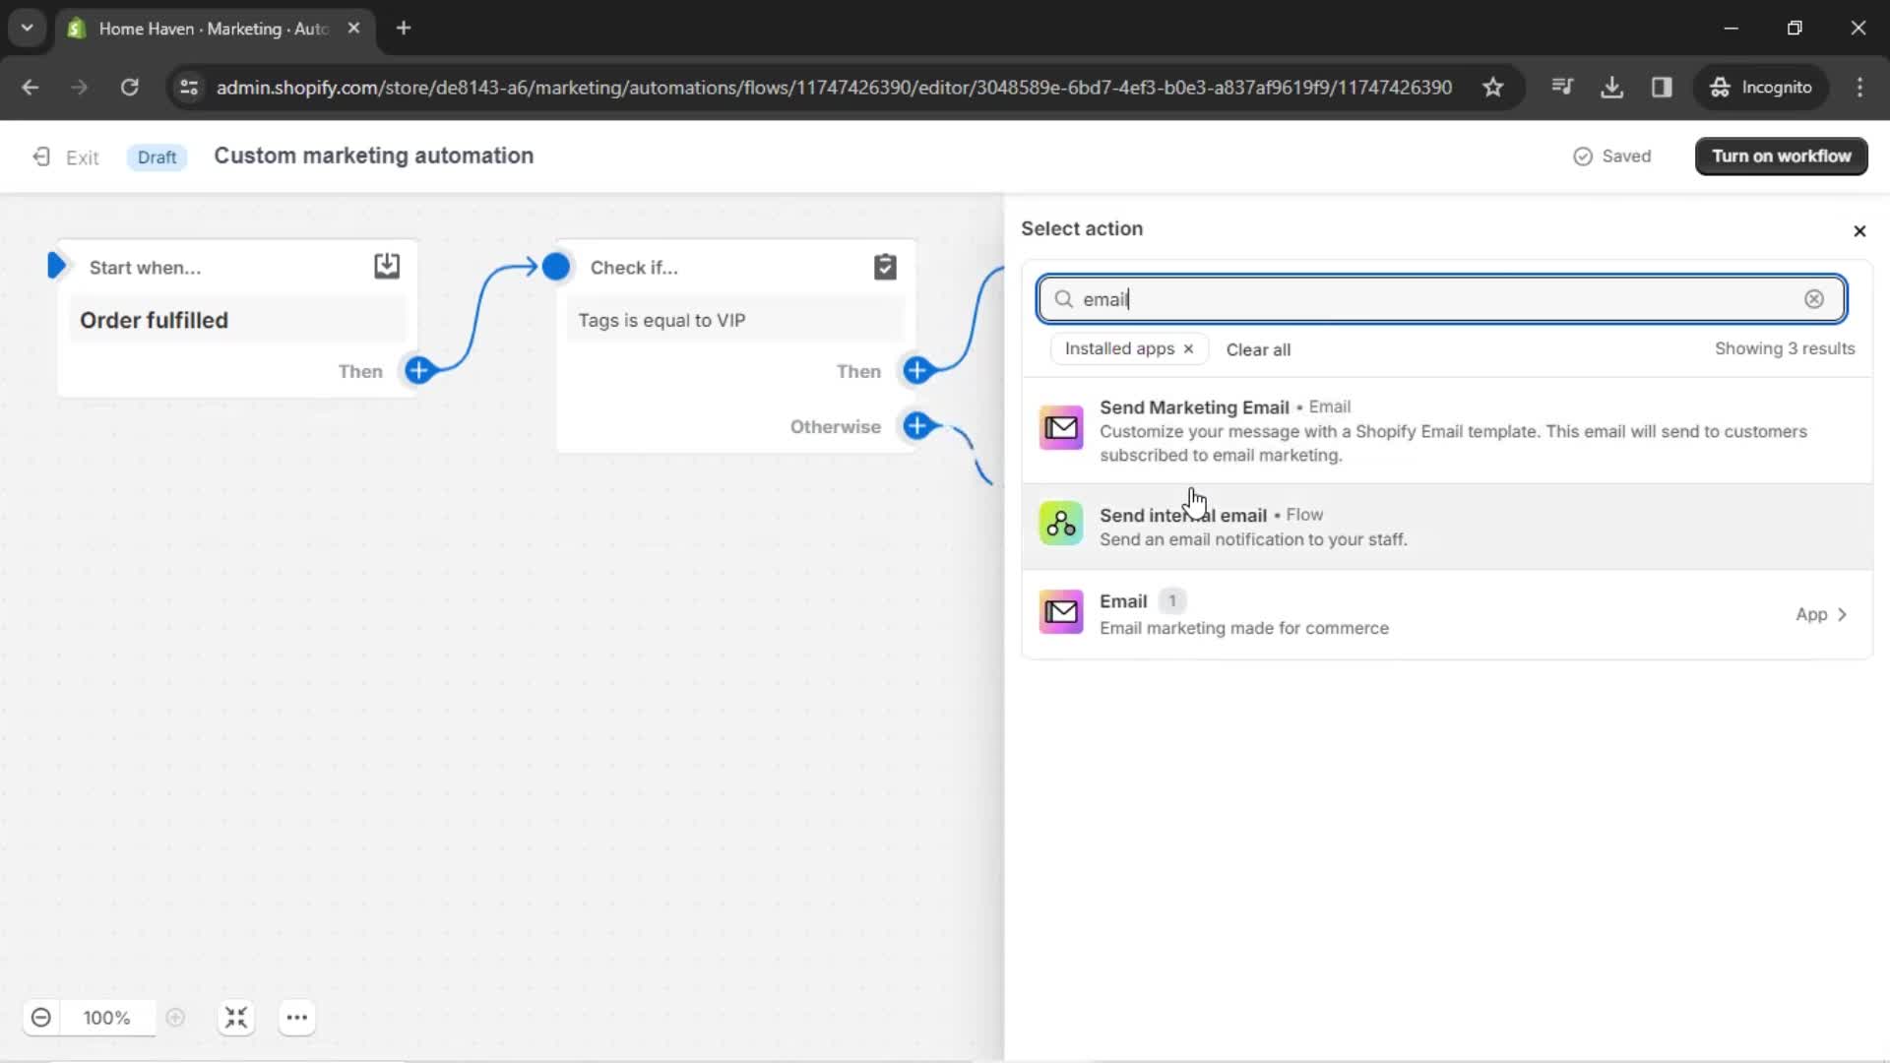The width and height of the screenshot is (1890, 1063).
Task: Click the Then branch plus icon
Action: click(917, 371)
